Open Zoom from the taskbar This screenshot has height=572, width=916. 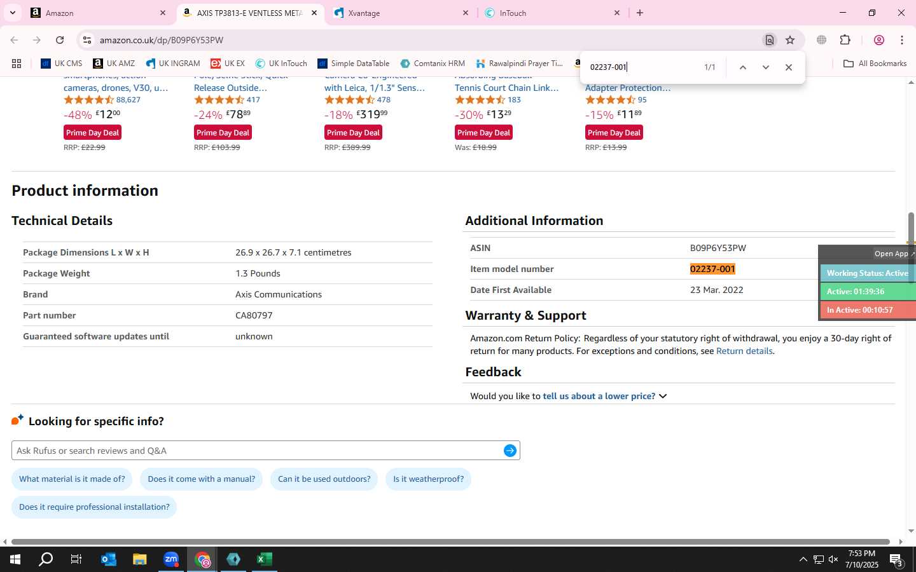click(171, 559)
